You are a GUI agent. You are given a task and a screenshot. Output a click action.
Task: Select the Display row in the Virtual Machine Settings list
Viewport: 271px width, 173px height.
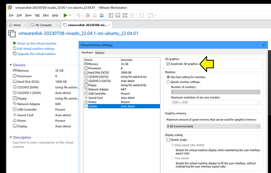tap(122, 106)
